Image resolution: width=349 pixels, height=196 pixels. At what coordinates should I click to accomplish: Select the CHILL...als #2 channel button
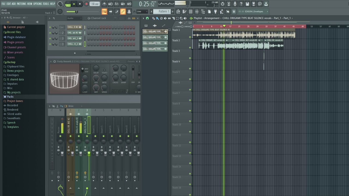[74, 33]
